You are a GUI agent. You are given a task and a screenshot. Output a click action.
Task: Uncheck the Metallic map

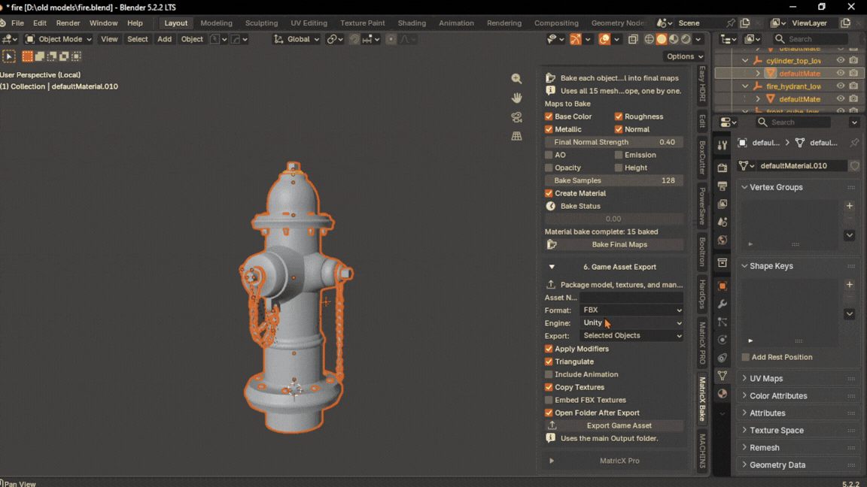[x=549, y=129]
